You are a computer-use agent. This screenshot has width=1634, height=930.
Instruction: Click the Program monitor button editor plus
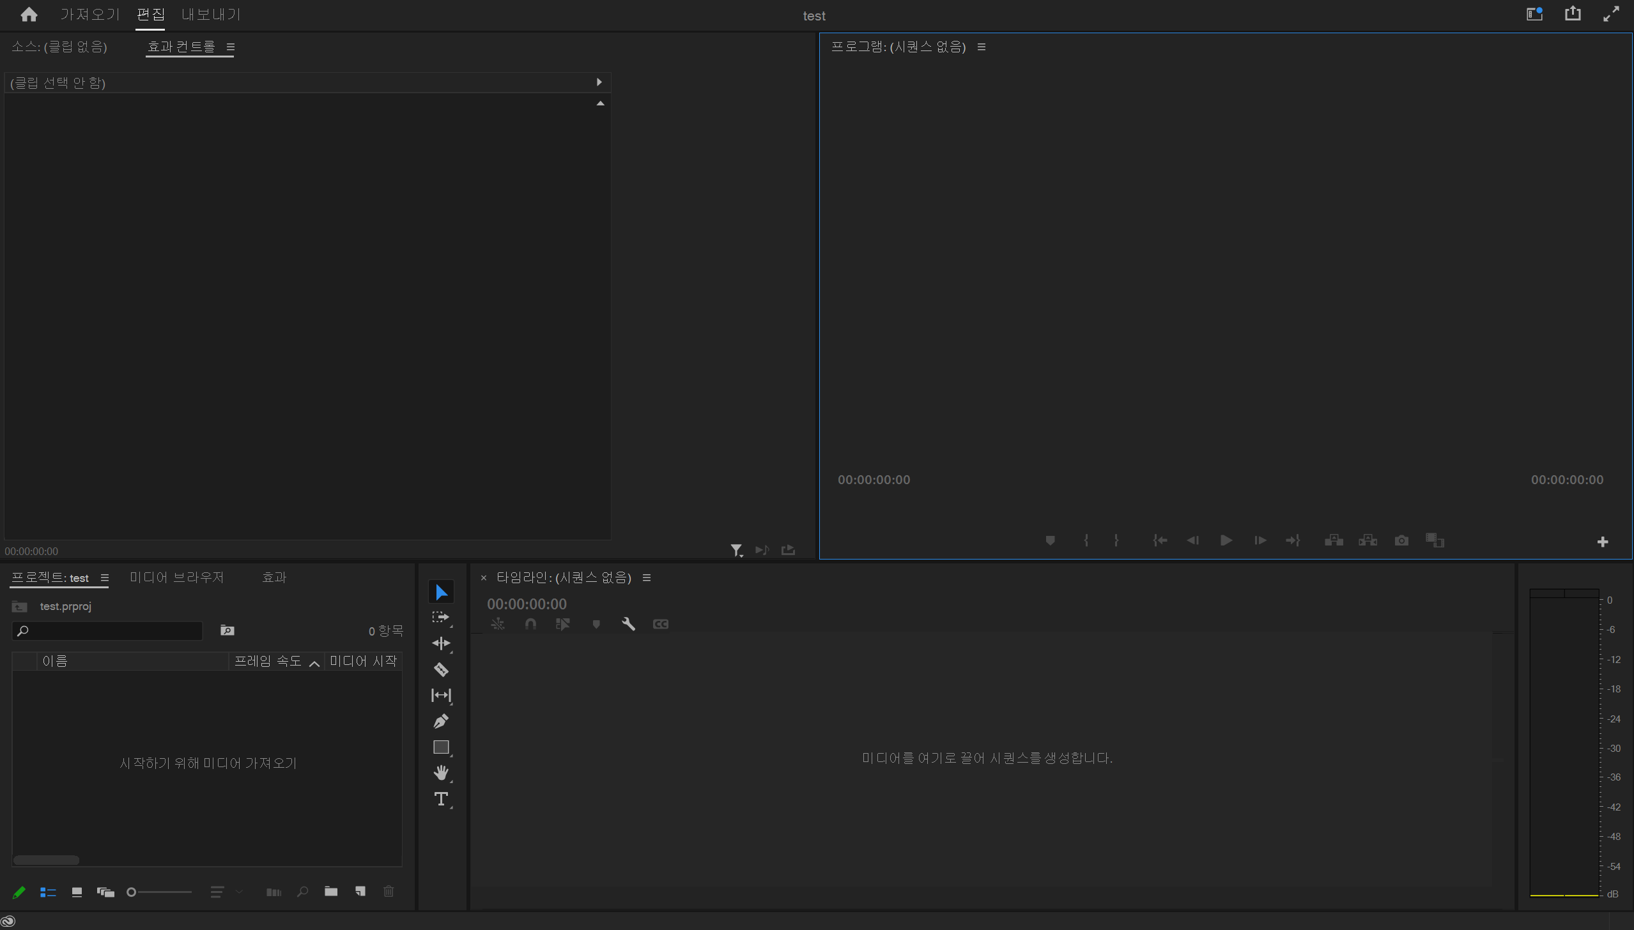[1602, 542]
